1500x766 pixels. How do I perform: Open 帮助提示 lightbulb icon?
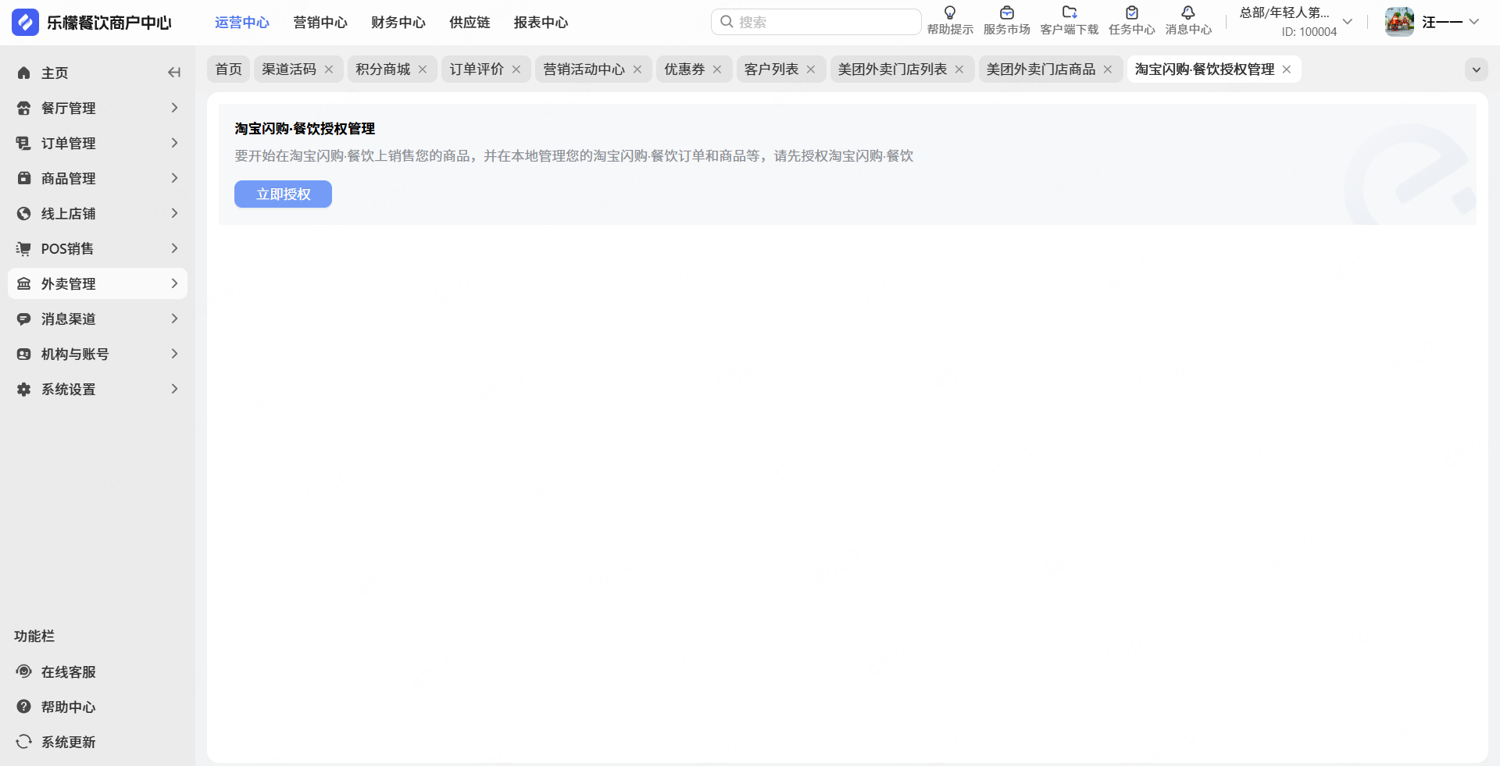click(x=950, y=12)
